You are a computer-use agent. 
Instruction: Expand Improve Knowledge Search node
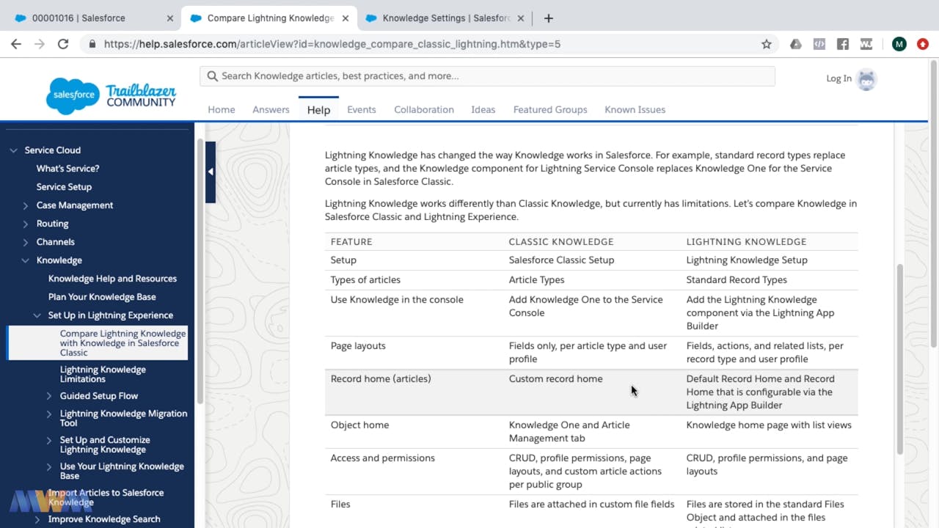pyautogui.click(x=37, y=519)
